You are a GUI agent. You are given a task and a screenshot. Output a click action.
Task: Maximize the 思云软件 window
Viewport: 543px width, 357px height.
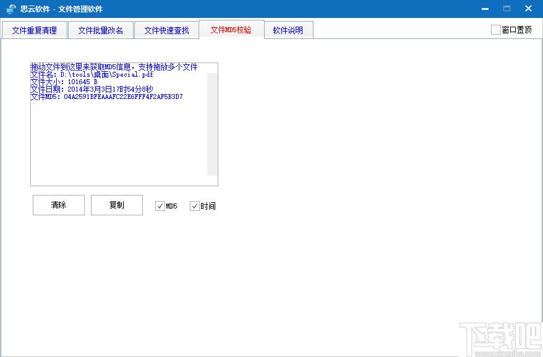(507, 9)
